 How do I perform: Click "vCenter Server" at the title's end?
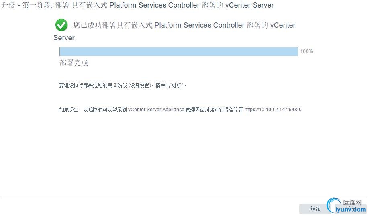pos(249,6)
